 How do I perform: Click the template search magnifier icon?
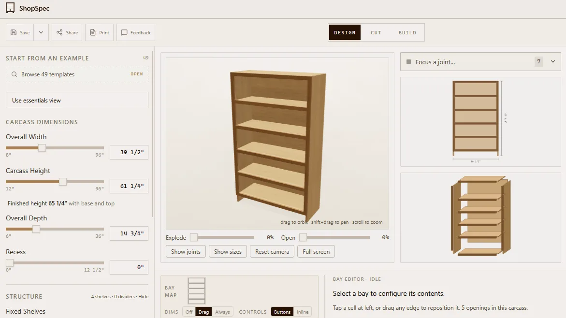click(x=14, y=74)
